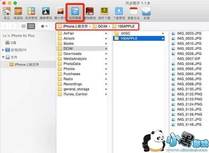Expand arrow next to .MISC
Image resolution: width=209 pixels, height=153 pixels.
point(163,33)
